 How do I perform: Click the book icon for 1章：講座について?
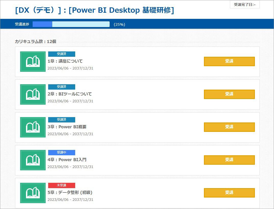click(33, 62)
